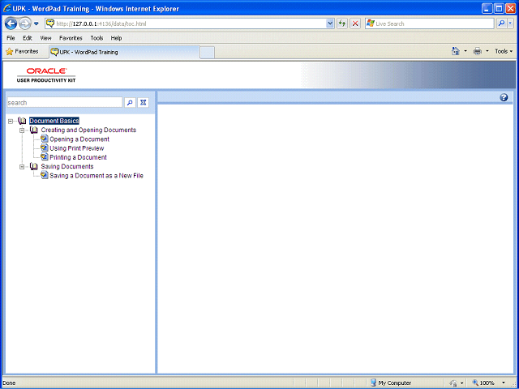Click the Favorites star button
Screen dimensions: 519x389
(x=22, y=52)
